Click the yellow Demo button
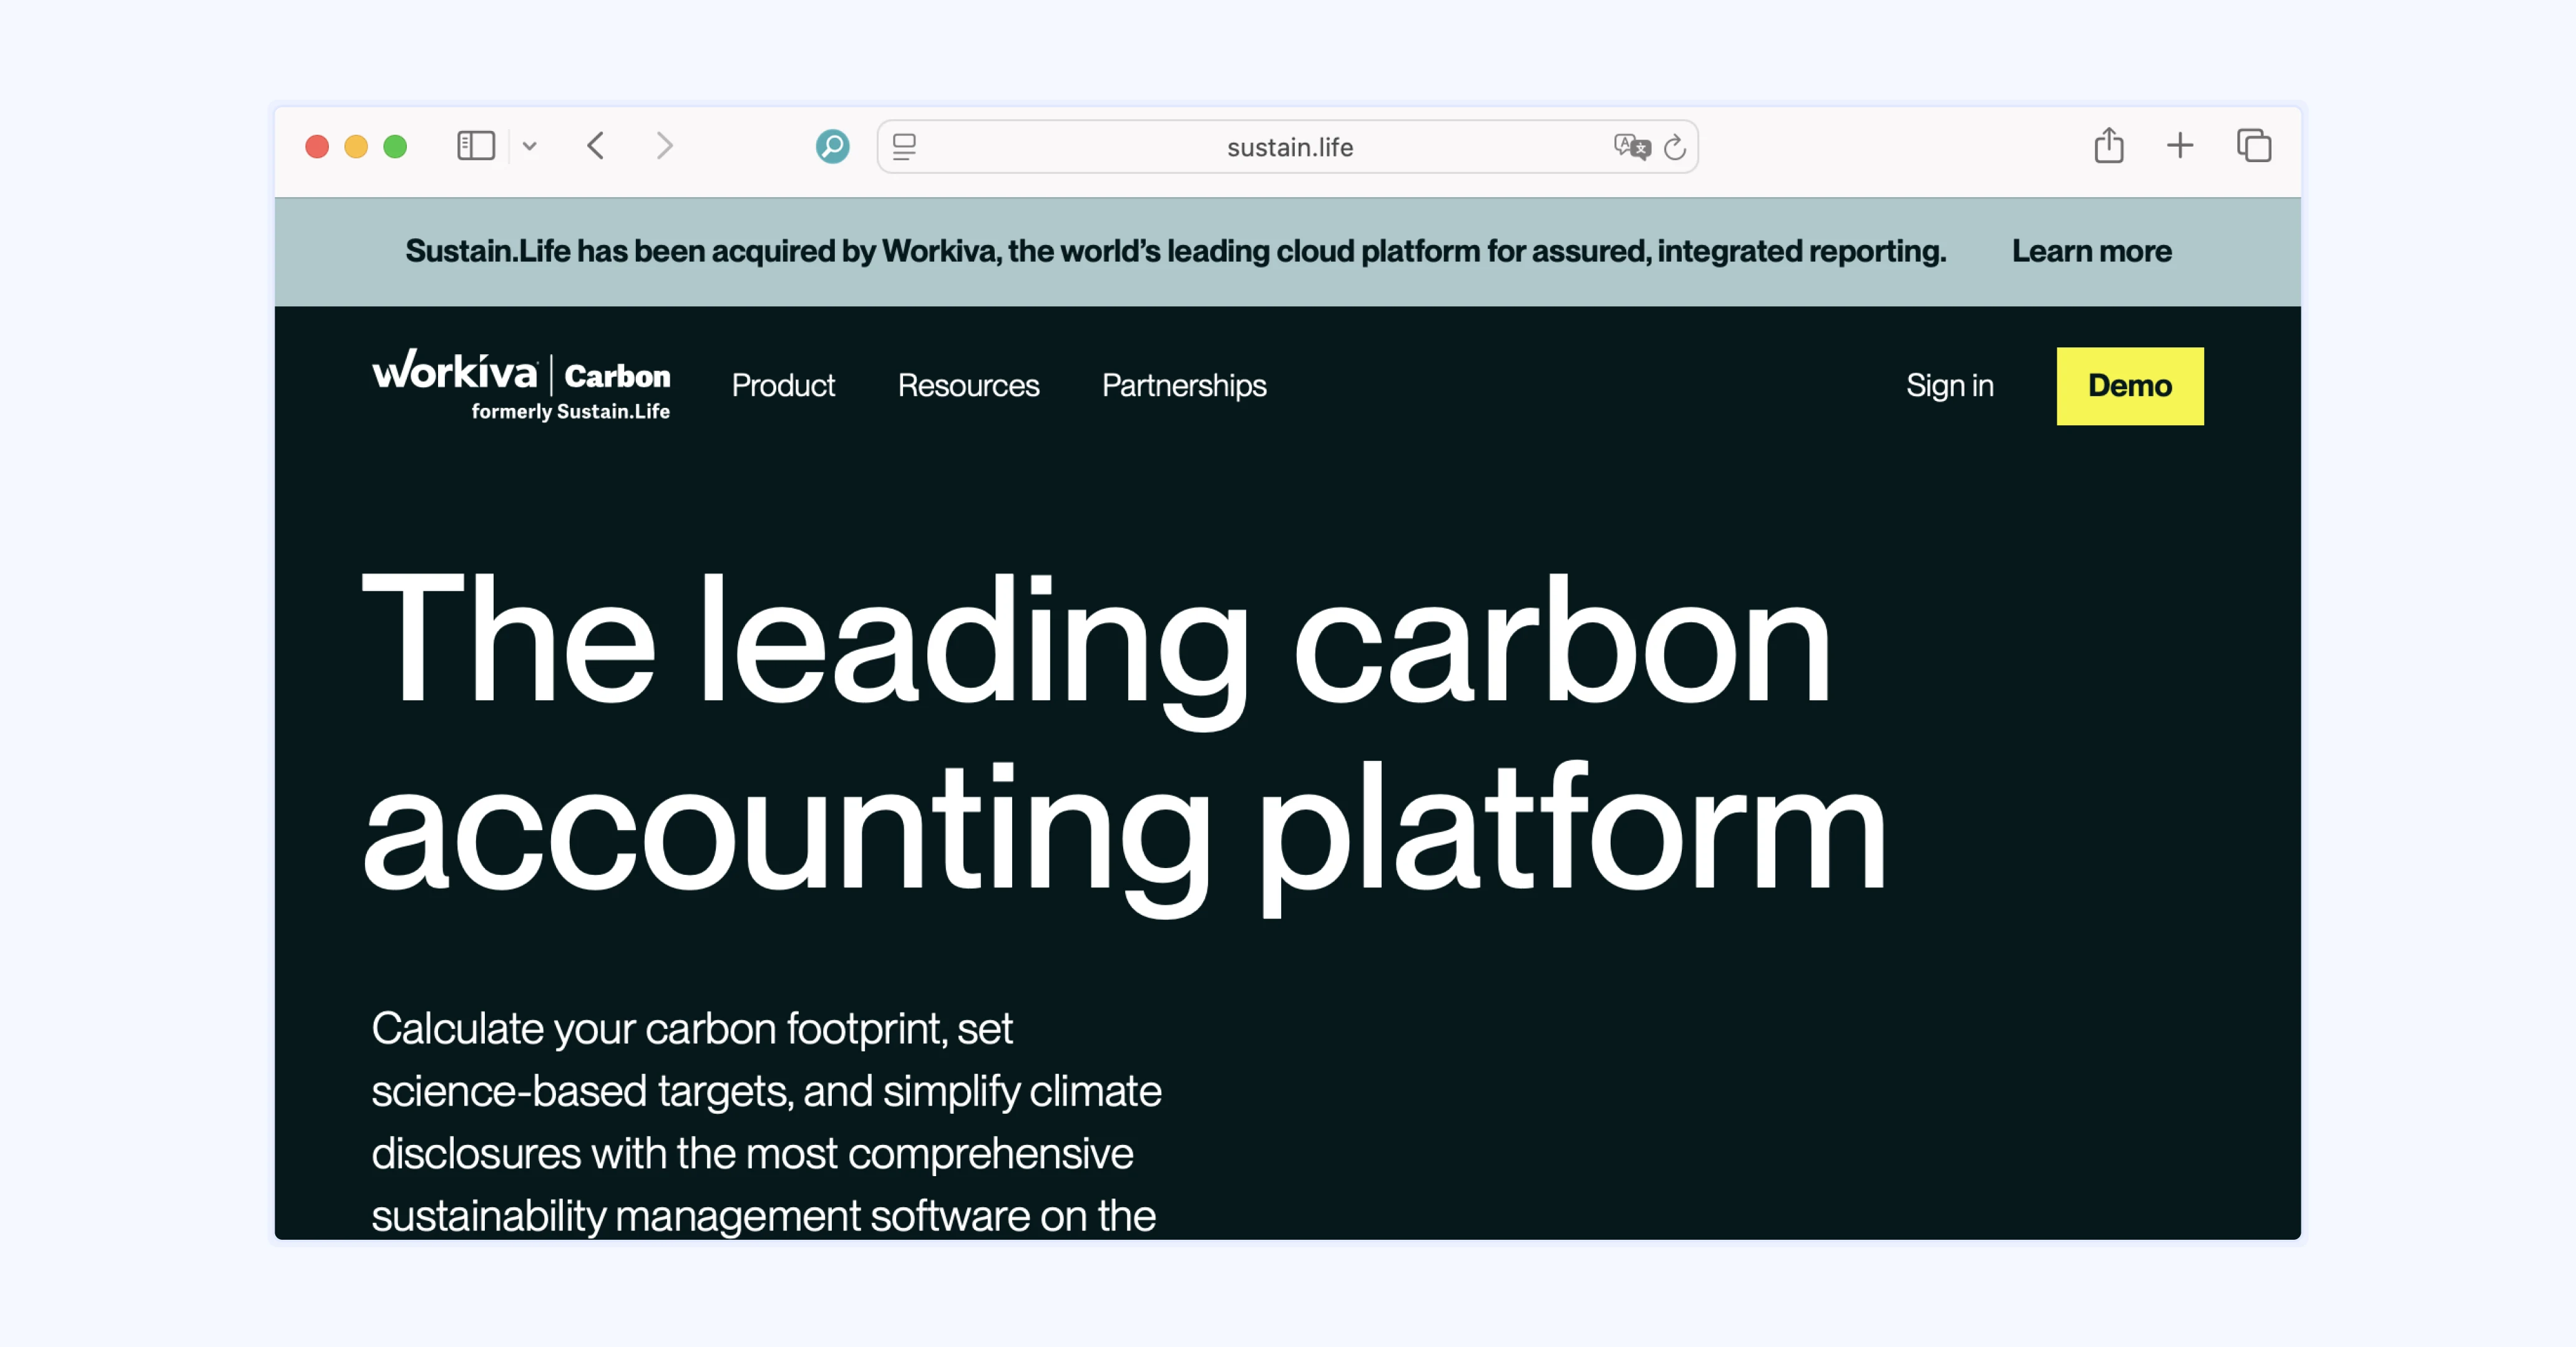 point(2130,386)
